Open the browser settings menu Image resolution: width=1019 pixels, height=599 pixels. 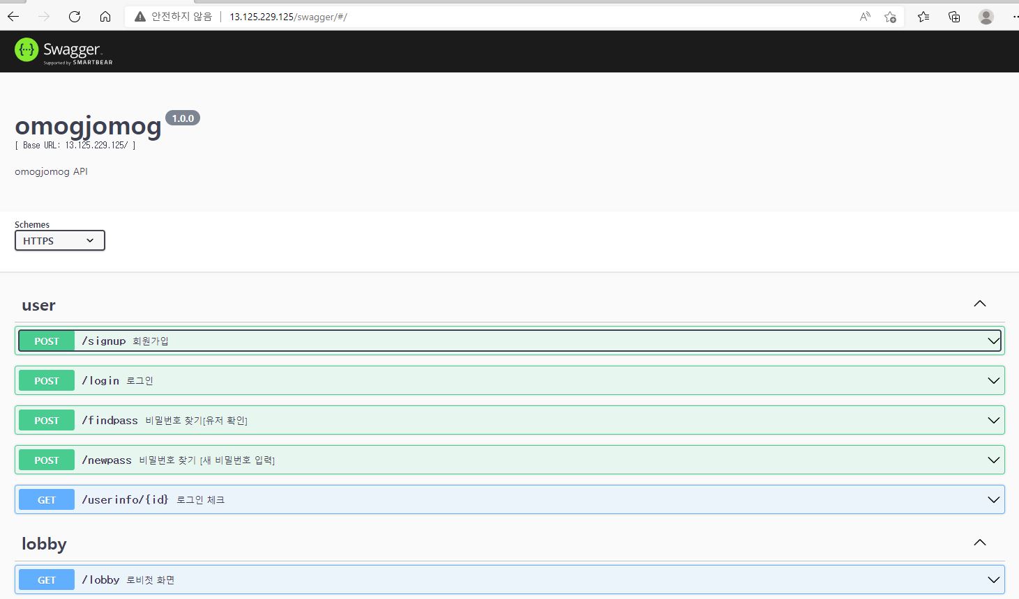click(x=1013, y=16)
